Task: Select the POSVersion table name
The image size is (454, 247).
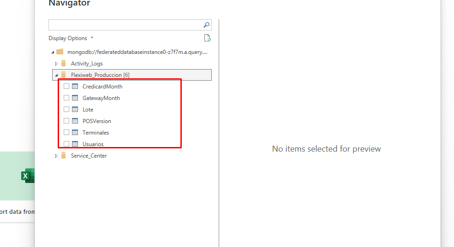Action: tap(97, 121)
